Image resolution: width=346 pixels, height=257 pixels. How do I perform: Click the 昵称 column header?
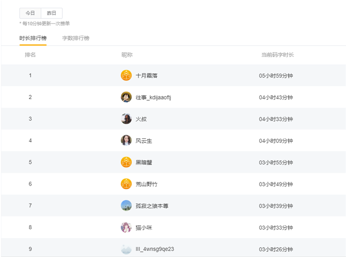click(x=127, y=55)
